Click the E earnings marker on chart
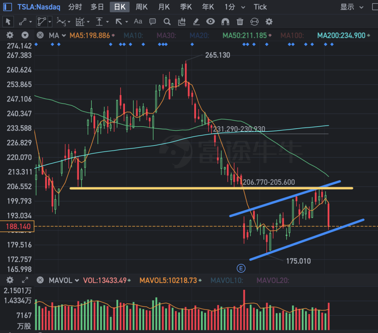 click(240, 269)
